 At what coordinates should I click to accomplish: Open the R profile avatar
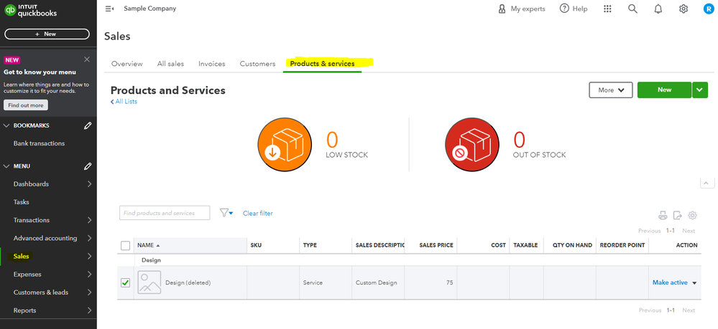click(x=709, y=9)
